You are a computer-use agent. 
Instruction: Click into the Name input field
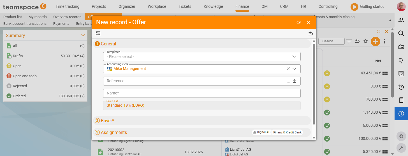pos(202,93)
